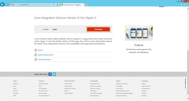Viewport: 189px width, 101px height.
Task: Open Microsoft's Twitter page icon
Action: pyautogui.click(x=54, y=74)
